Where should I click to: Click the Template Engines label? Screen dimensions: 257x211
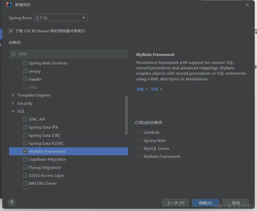(x=34, y=95)
